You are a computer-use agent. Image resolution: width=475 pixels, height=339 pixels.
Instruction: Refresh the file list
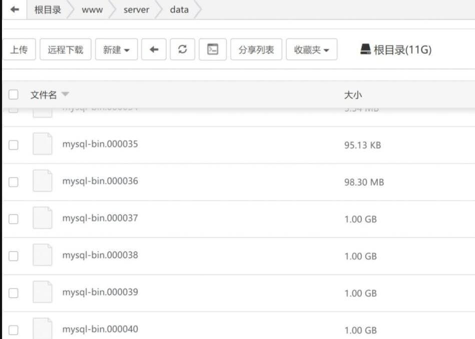[183, 50]
